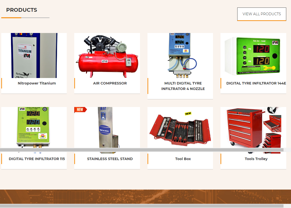This screenshot has width=291, height=208.
Task: Click the Digital Tyre Infiltrator 115 title
Action: pyautogui.click(x=37, y=159)
